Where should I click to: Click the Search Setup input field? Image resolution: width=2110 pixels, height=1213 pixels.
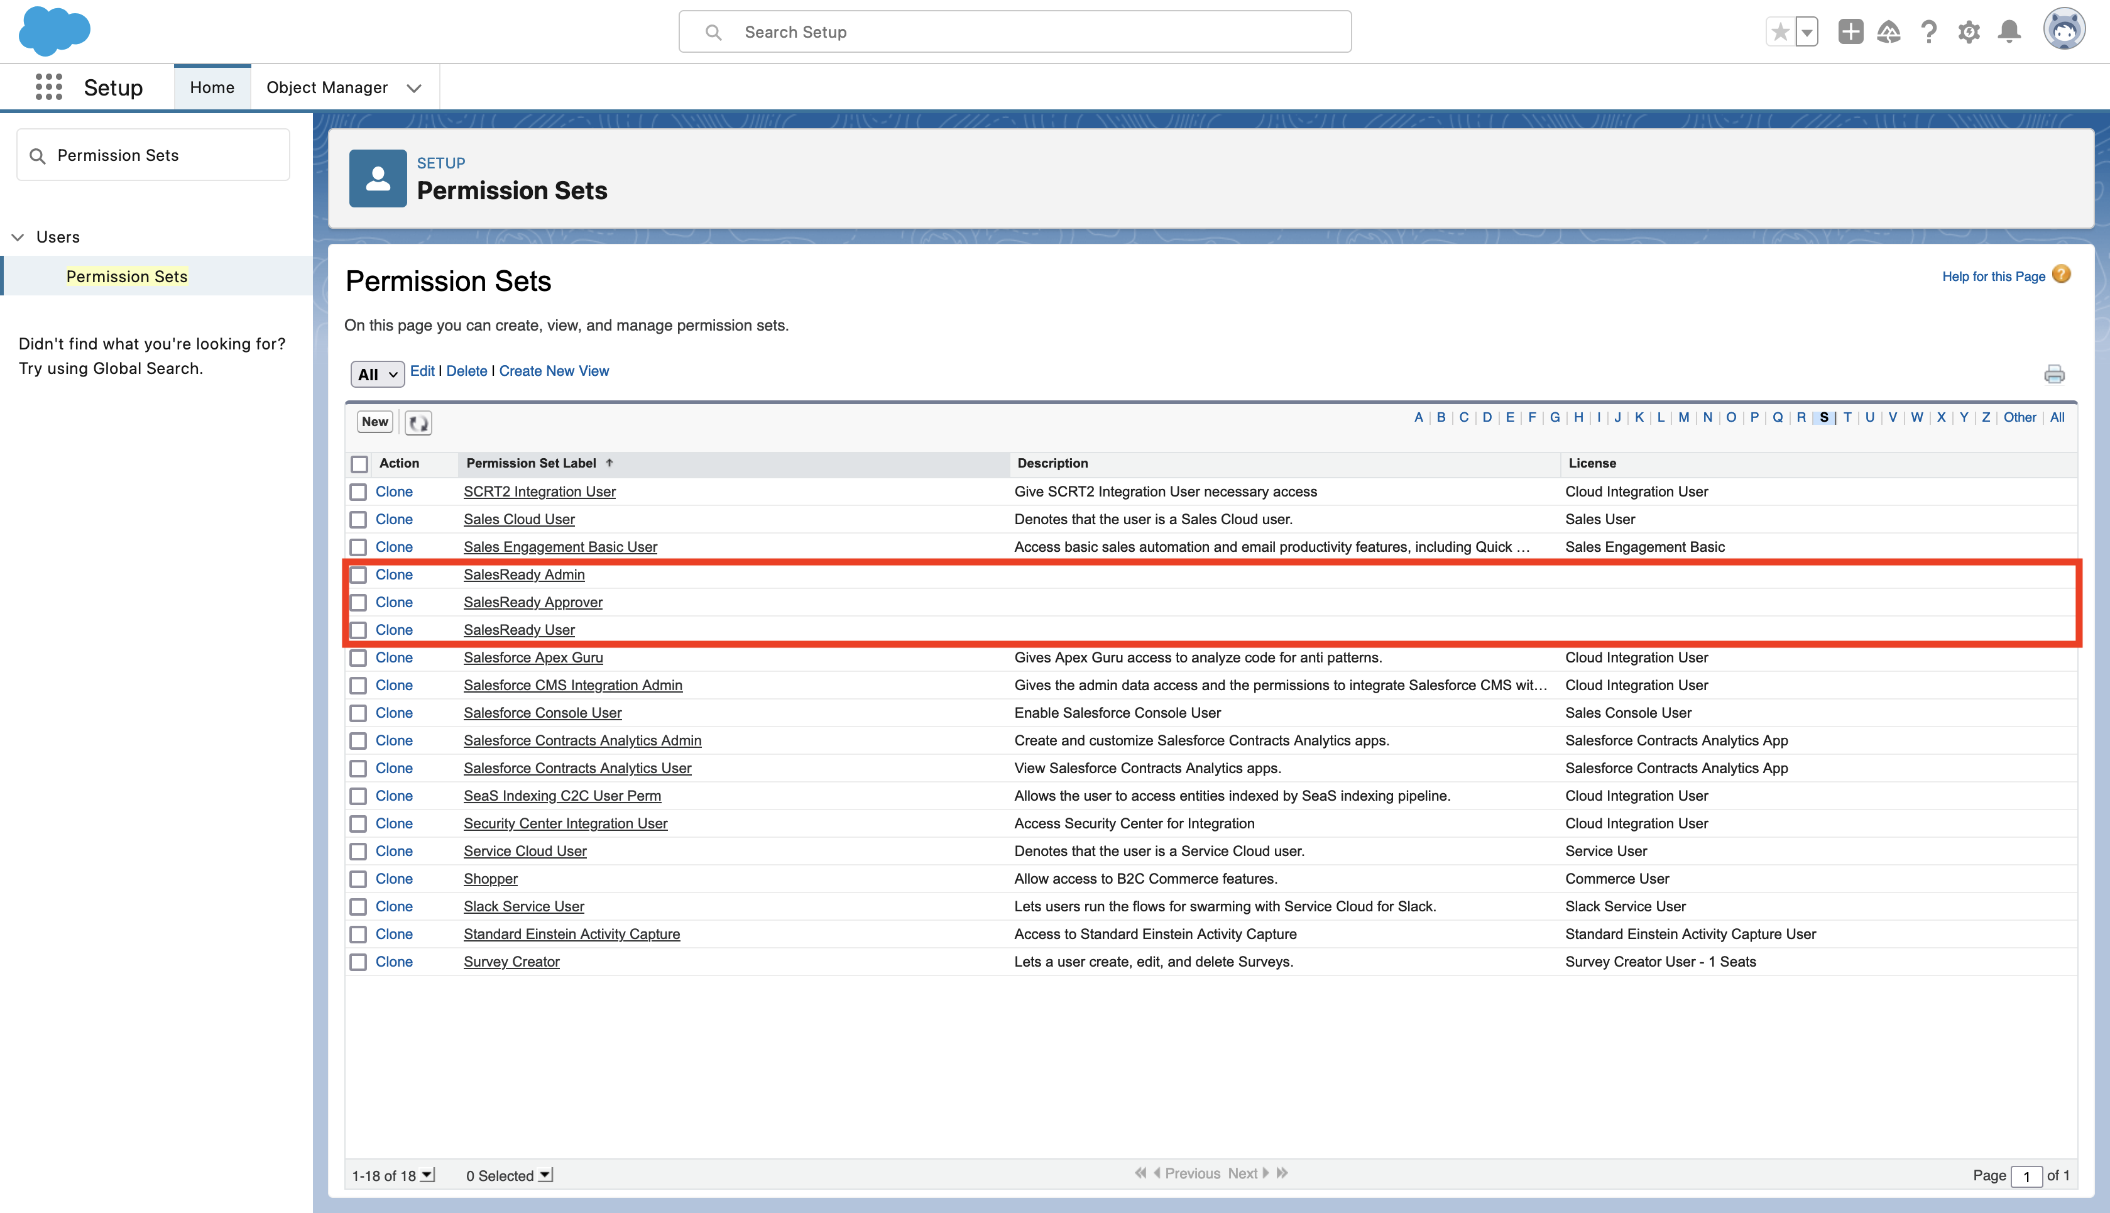1014,31
